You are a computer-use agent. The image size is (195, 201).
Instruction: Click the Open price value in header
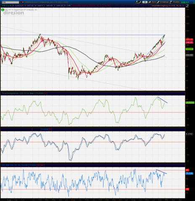click(29, 6)
